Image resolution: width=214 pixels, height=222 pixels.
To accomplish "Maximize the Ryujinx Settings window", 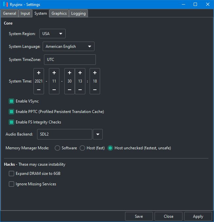I will (x=195, y=4).
